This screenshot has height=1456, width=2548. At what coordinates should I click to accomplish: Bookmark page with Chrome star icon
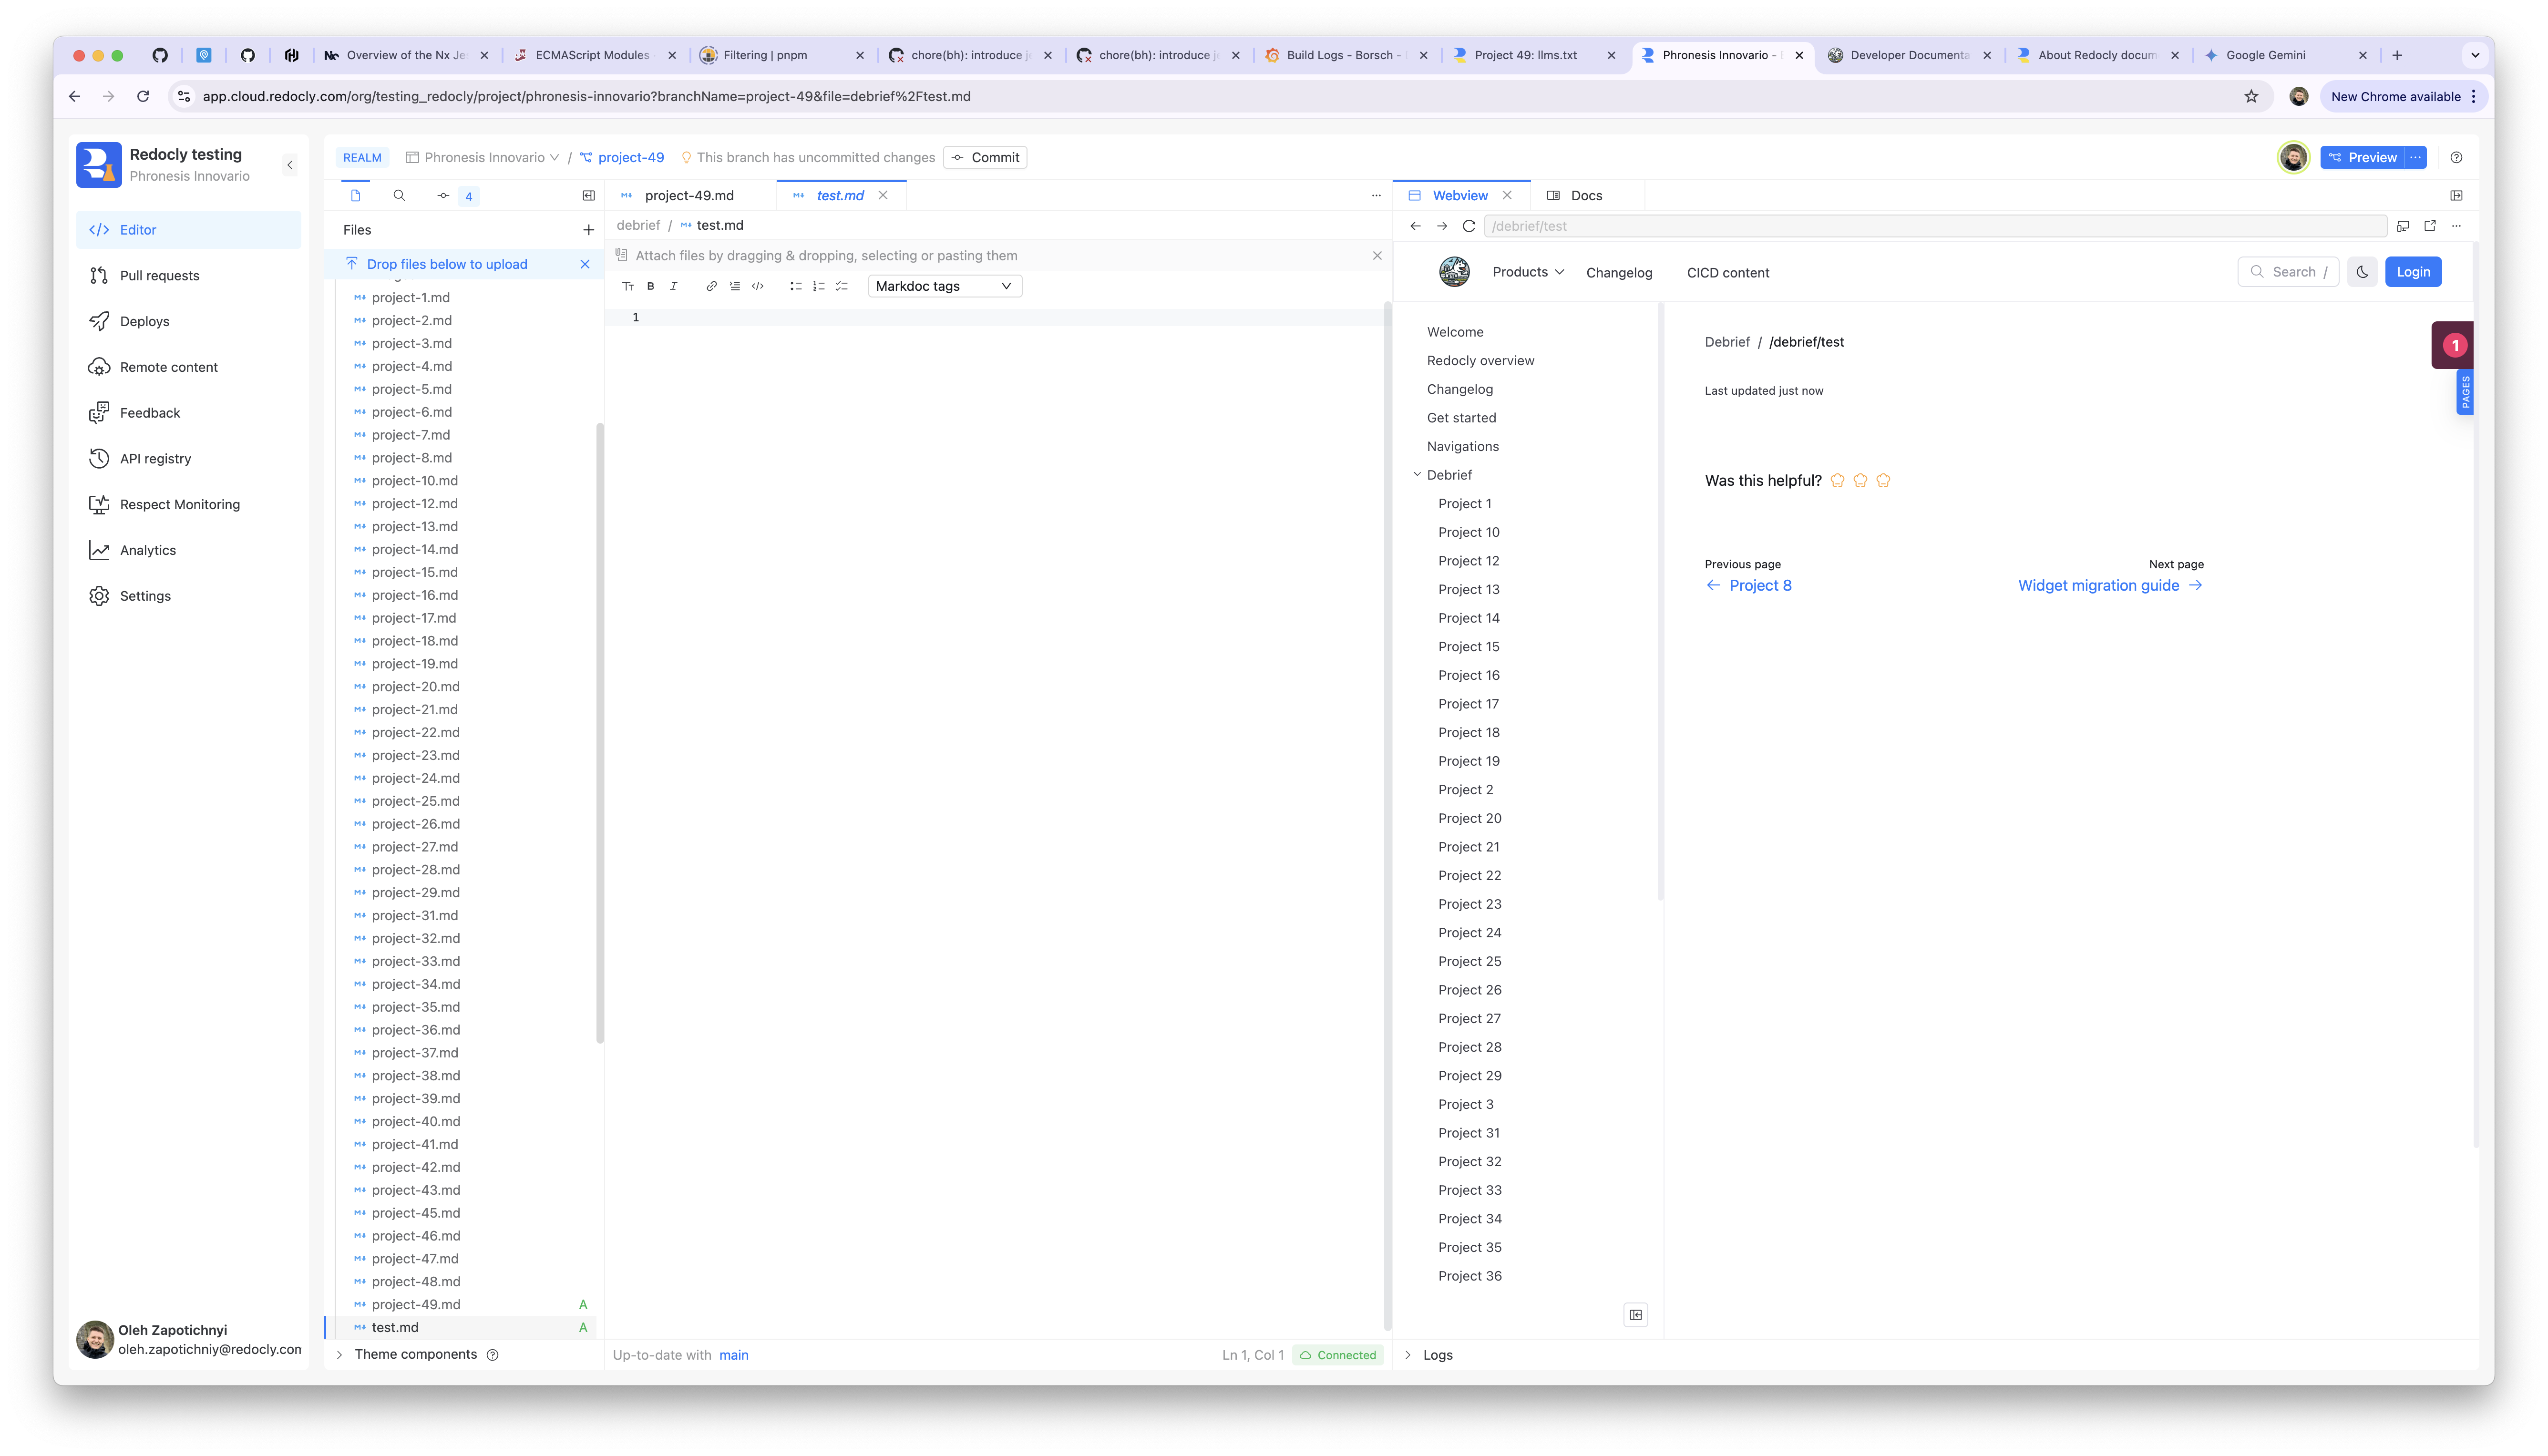[x=2251, y=97]
